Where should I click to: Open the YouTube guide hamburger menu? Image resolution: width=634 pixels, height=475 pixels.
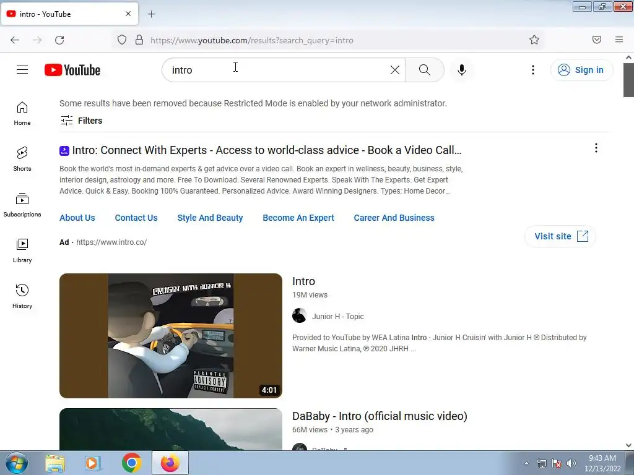click(x=22, y=70)
